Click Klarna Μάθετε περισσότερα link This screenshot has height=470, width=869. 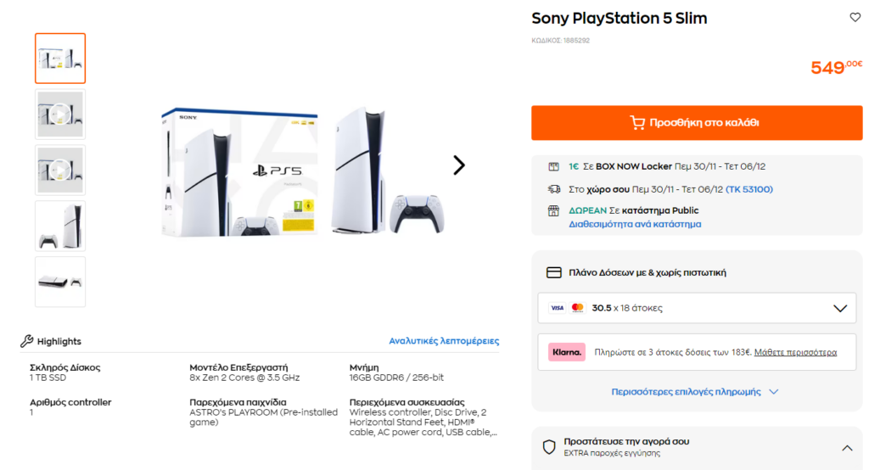pos(795,352)
